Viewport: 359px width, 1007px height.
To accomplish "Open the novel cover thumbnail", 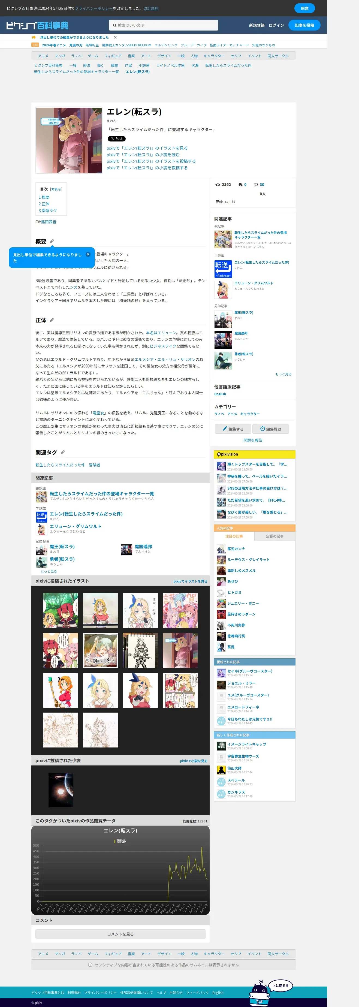I will tap(61, 790).
